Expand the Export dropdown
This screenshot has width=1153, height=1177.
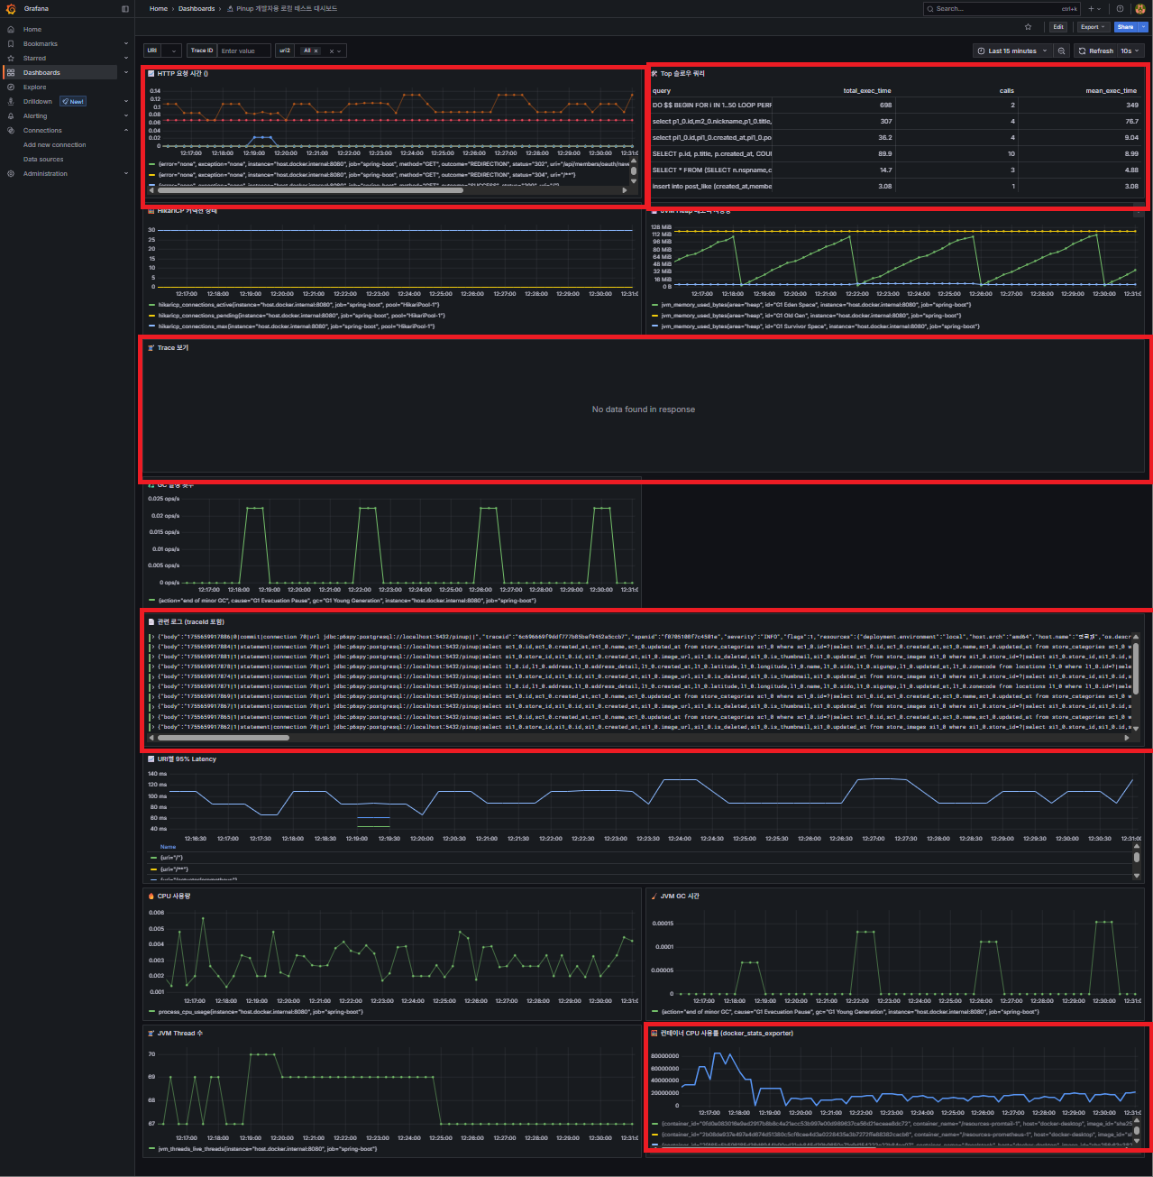1093,26
